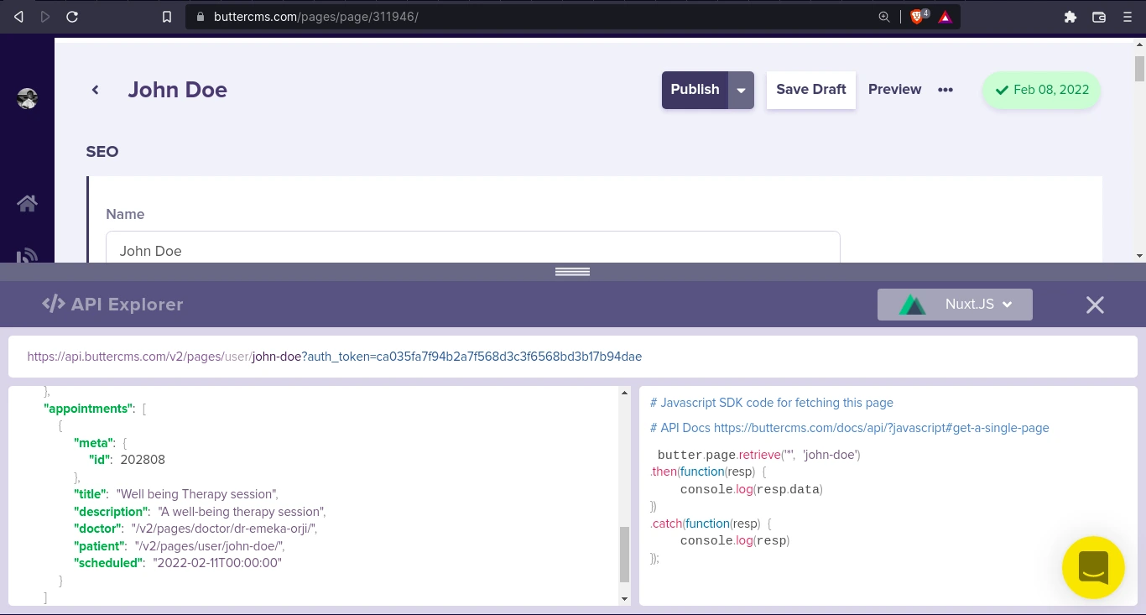1146x615 pixels.
Task: Click the console.log(resp.data) code line
Action: [x=752, y=489]
